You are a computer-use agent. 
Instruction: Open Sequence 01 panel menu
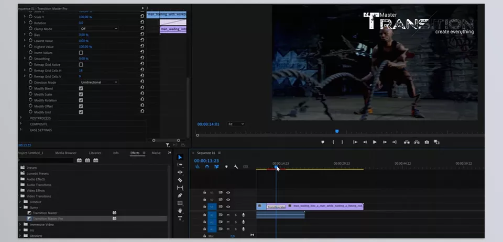click(x=220, y=153)
